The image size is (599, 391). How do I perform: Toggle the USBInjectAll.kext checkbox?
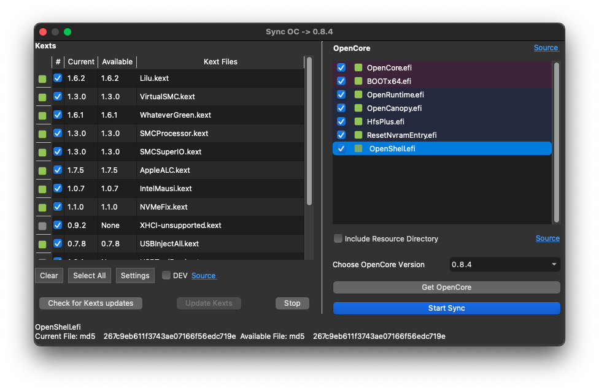point(58,243)
